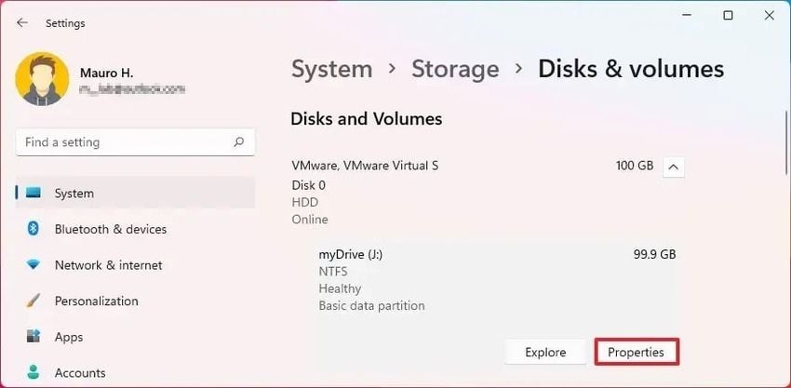Maximize the Settings window
This screenshot has height=388, width=791.
point(728,16)
